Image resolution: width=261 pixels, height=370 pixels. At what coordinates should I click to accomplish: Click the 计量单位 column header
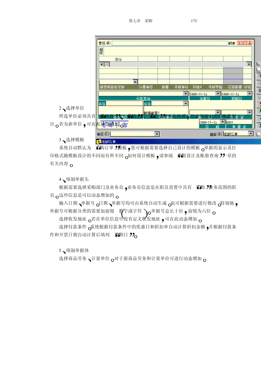(x=148, y=87)
